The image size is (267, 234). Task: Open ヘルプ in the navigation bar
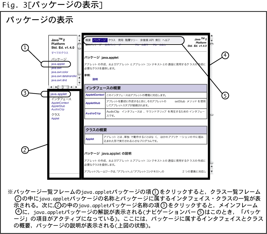pyautogui.click(x=166, y=40)
